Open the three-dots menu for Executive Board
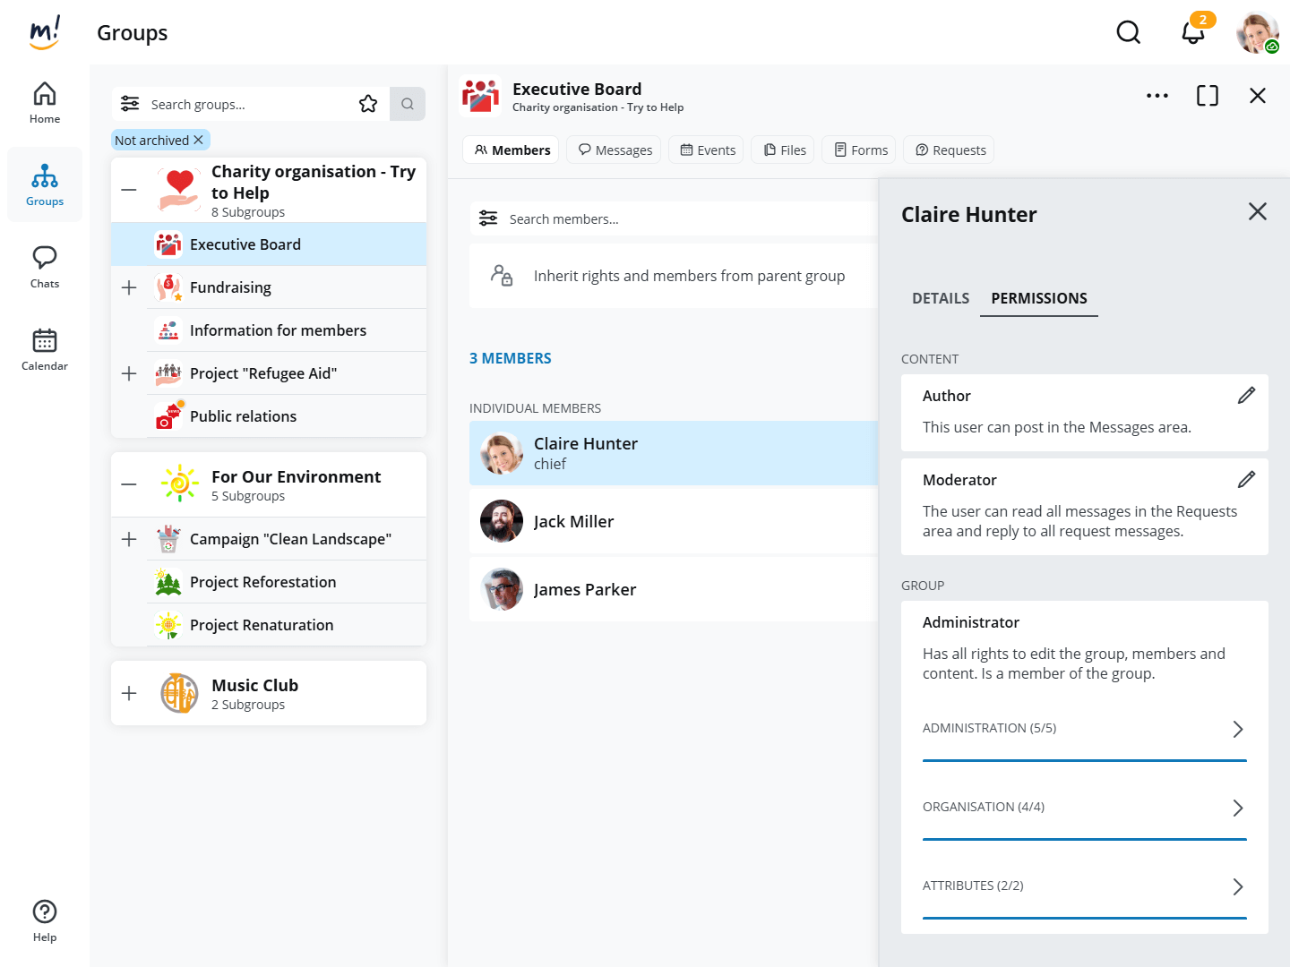 (1157, 96)
